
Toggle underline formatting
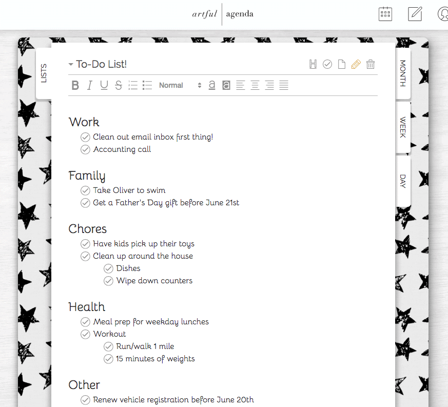click(x=104, y=85)
